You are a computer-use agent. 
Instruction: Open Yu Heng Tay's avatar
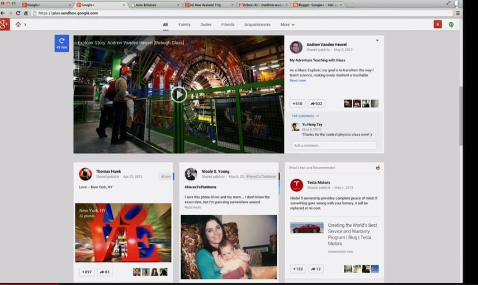click(295, 127)
